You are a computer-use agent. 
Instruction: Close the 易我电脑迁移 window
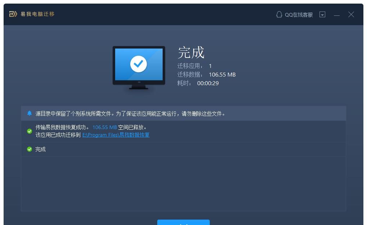pos(351,14)
